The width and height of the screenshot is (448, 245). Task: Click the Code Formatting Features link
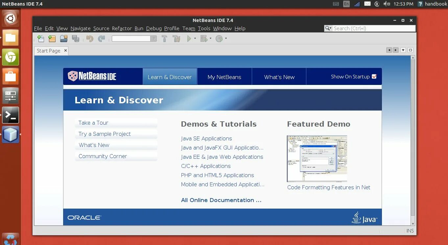click(x=329, y=187)
